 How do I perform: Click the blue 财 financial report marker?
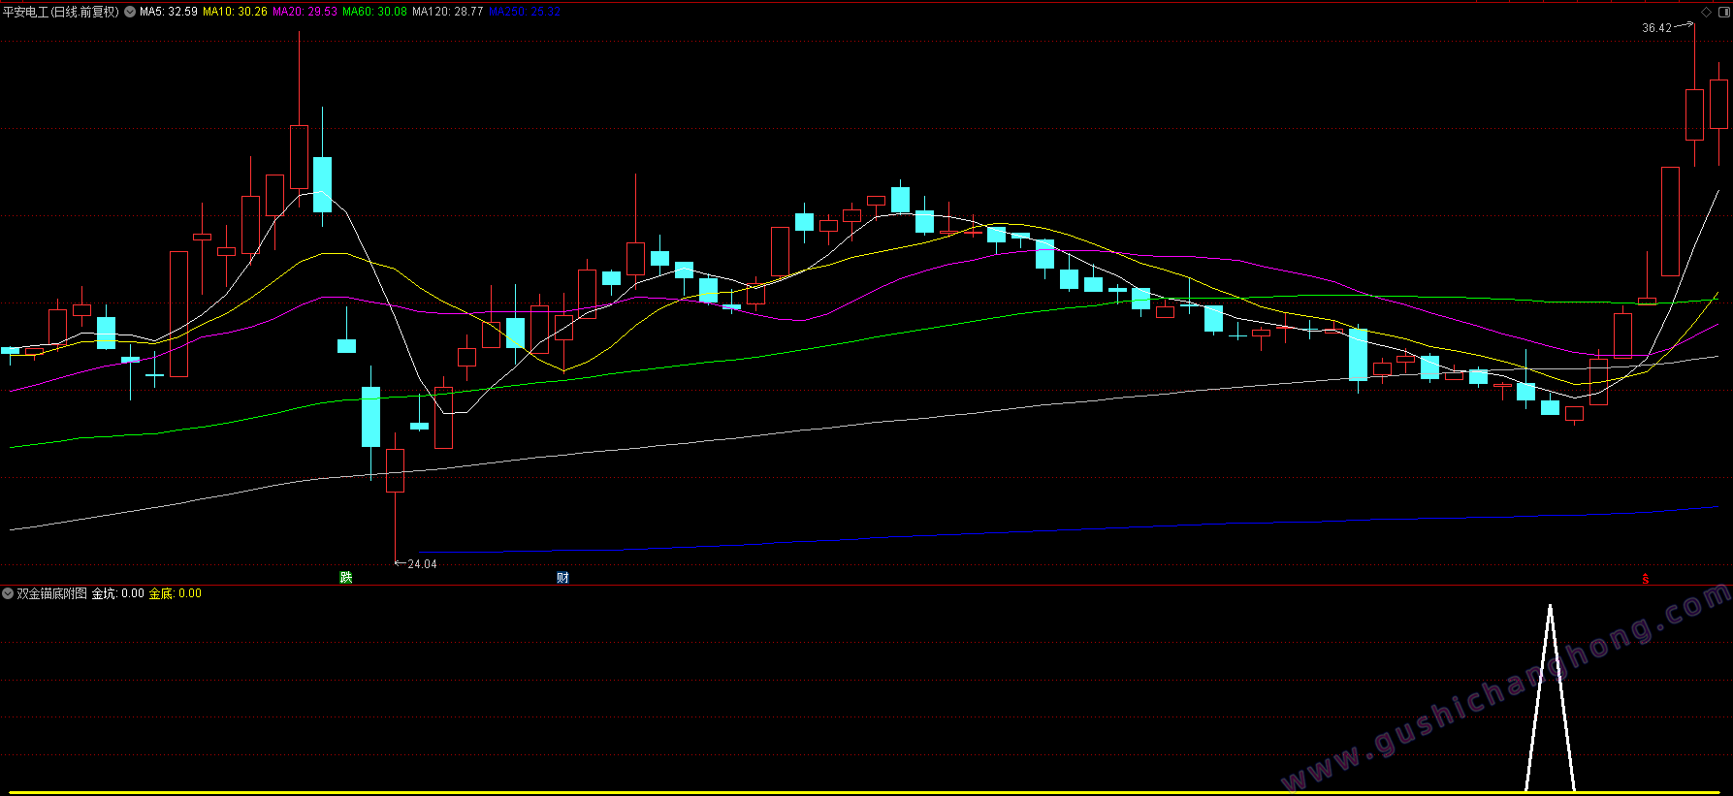click(x=562, y=578)
